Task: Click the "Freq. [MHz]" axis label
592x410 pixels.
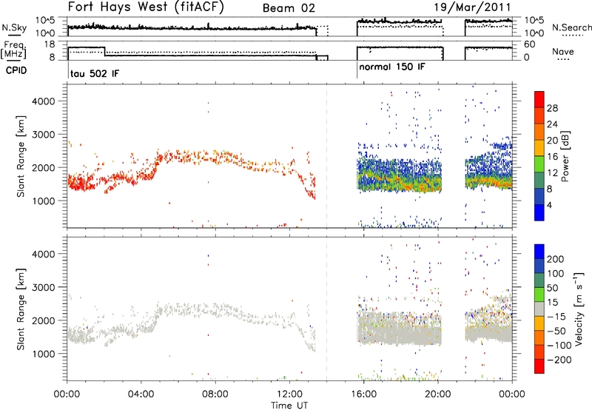Action: click(x=13, y=50)
